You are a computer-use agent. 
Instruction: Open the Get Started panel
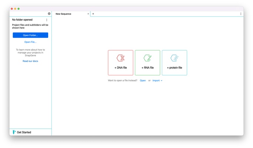coord(24,132)
